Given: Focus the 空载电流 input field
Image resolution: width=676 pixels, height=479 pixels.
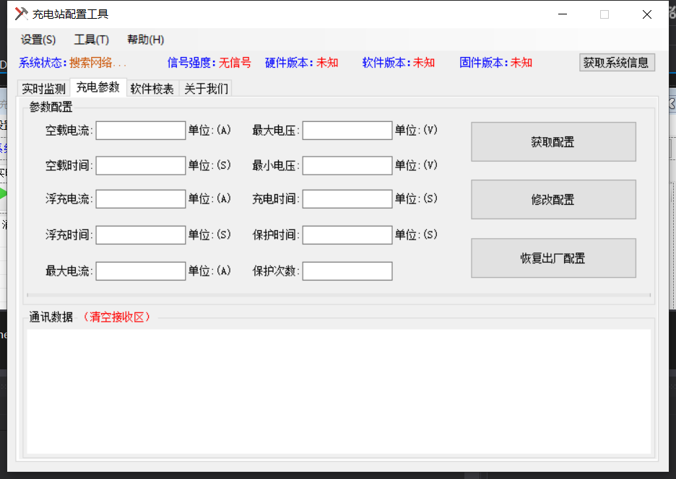Looking at the screenshot, I should coord(141,131).
